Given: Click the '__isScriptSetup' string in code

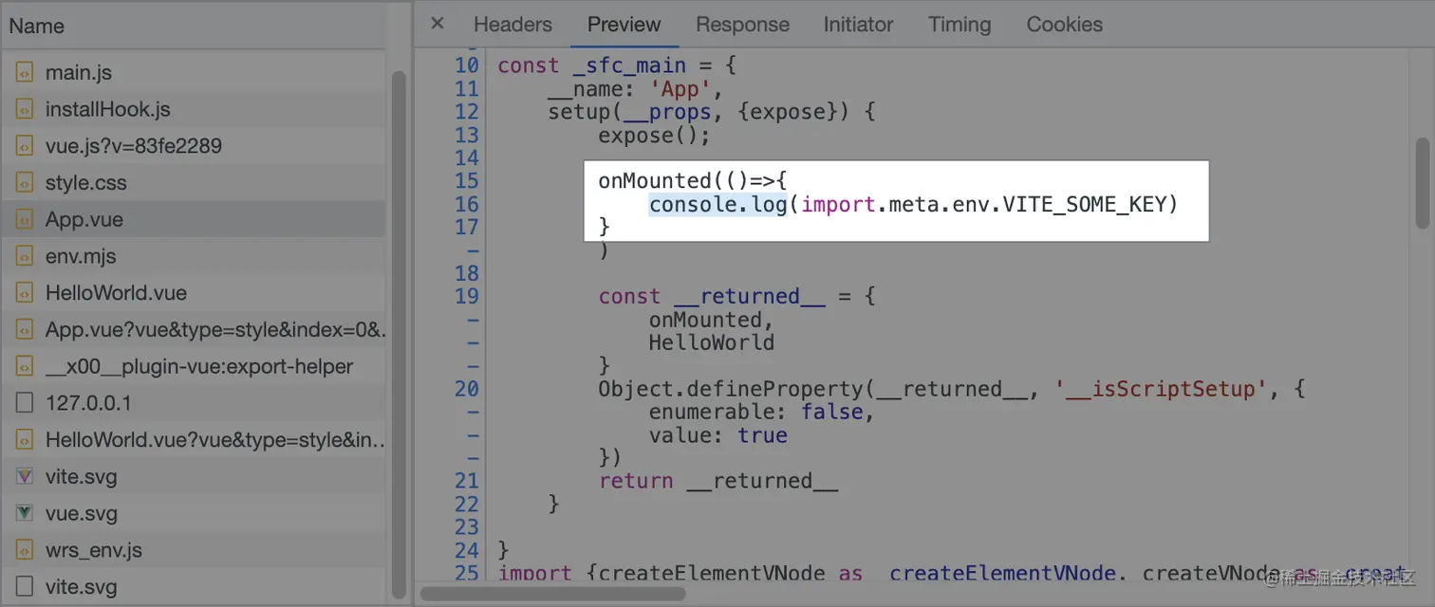Looking at the screenshot, I should pos(1162,389).
